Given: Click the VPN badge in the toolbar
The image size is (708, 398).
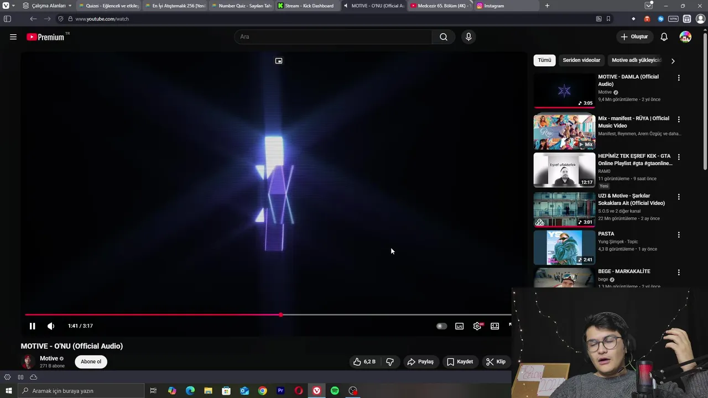Looking at the screenshot, I should click(673, 19).
